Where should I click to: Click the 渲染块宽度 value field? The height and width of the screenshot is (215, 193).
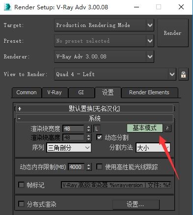click(x=73, y=129)
